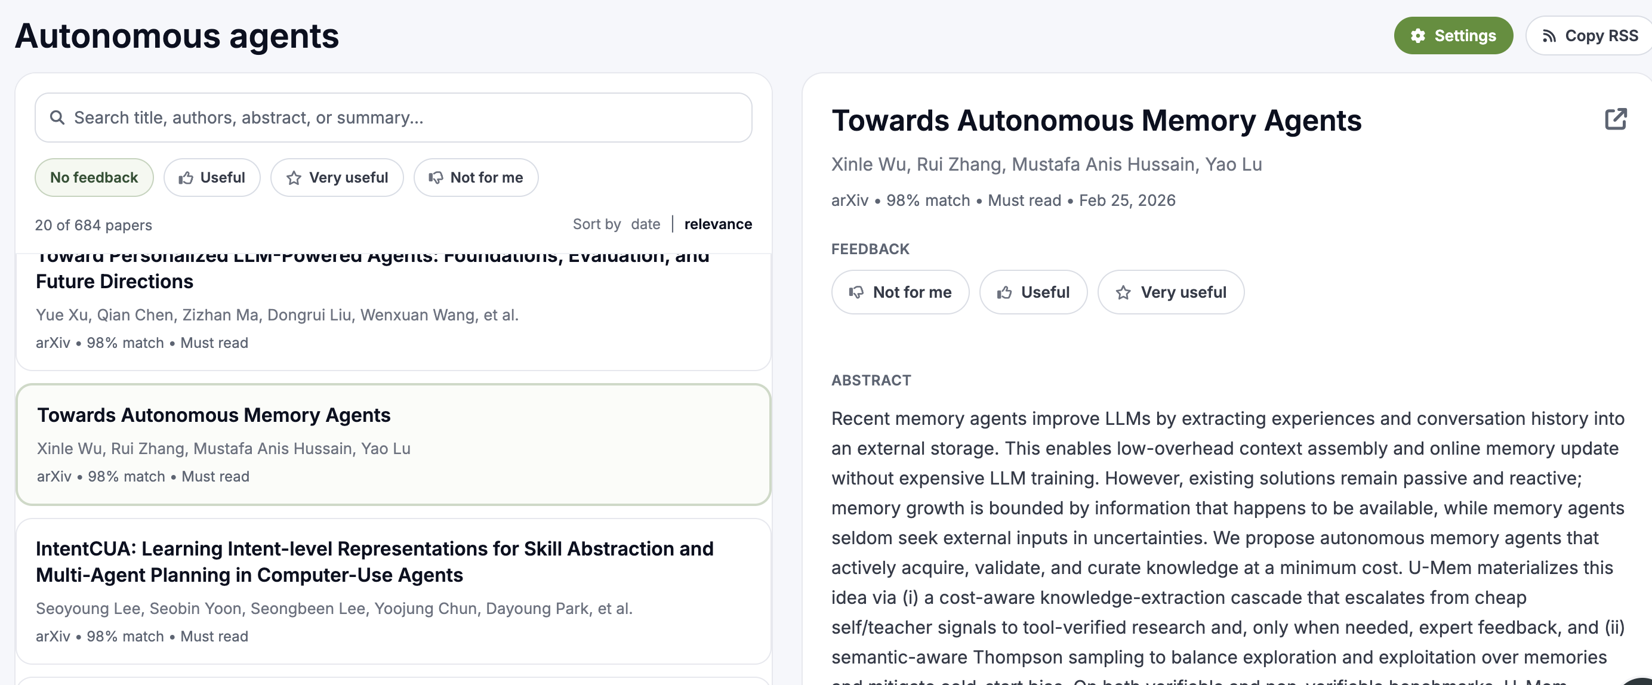
Task: Click the Autonomous agents page heading
Action: tap(177, 36)
